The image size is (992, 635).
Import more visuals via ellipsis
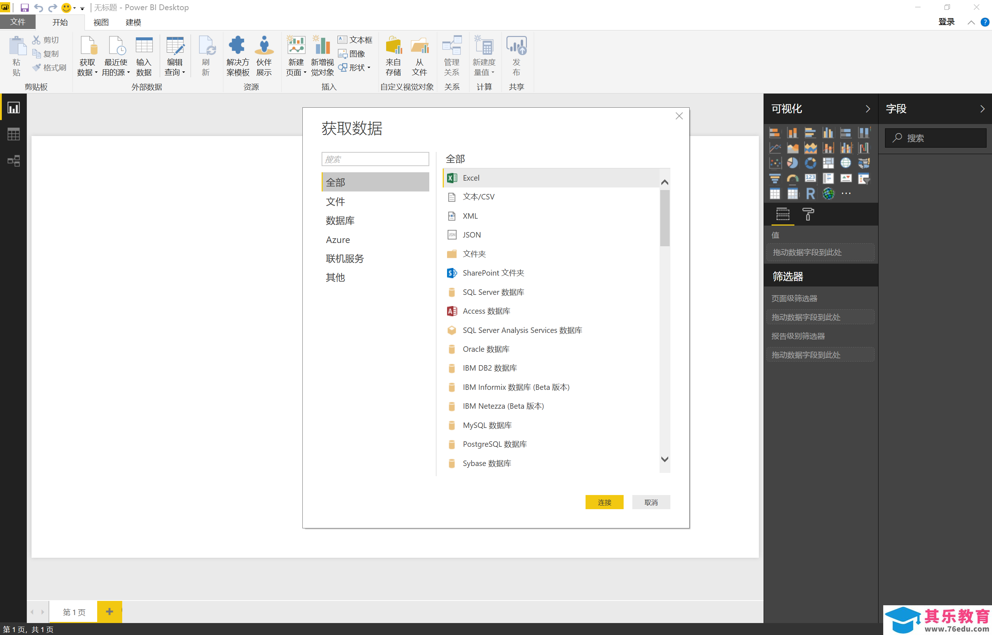coord(846,193)
